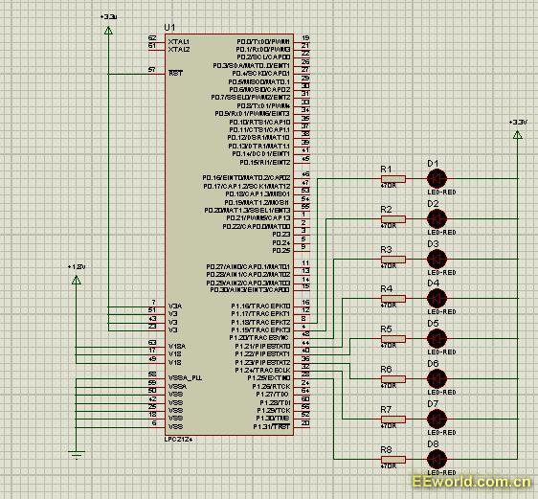The image size is (538, 499).
Task: Click the RST pin label
Action: (x=175, y=73)
